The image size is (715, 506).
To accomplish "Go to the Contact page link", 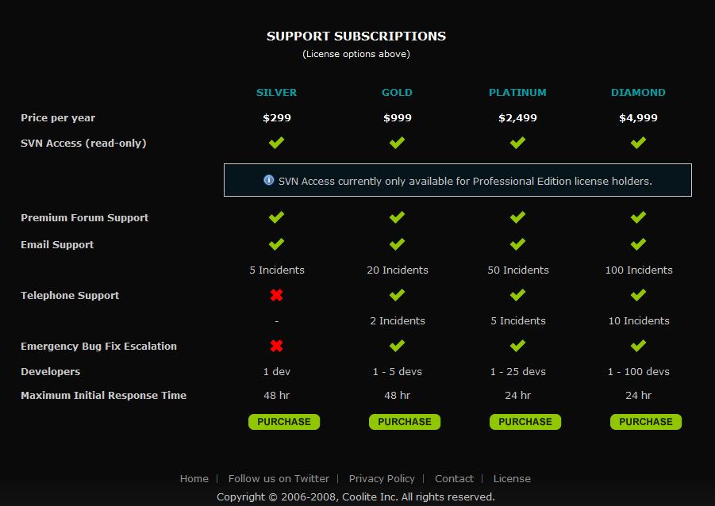I will point(454,479).
